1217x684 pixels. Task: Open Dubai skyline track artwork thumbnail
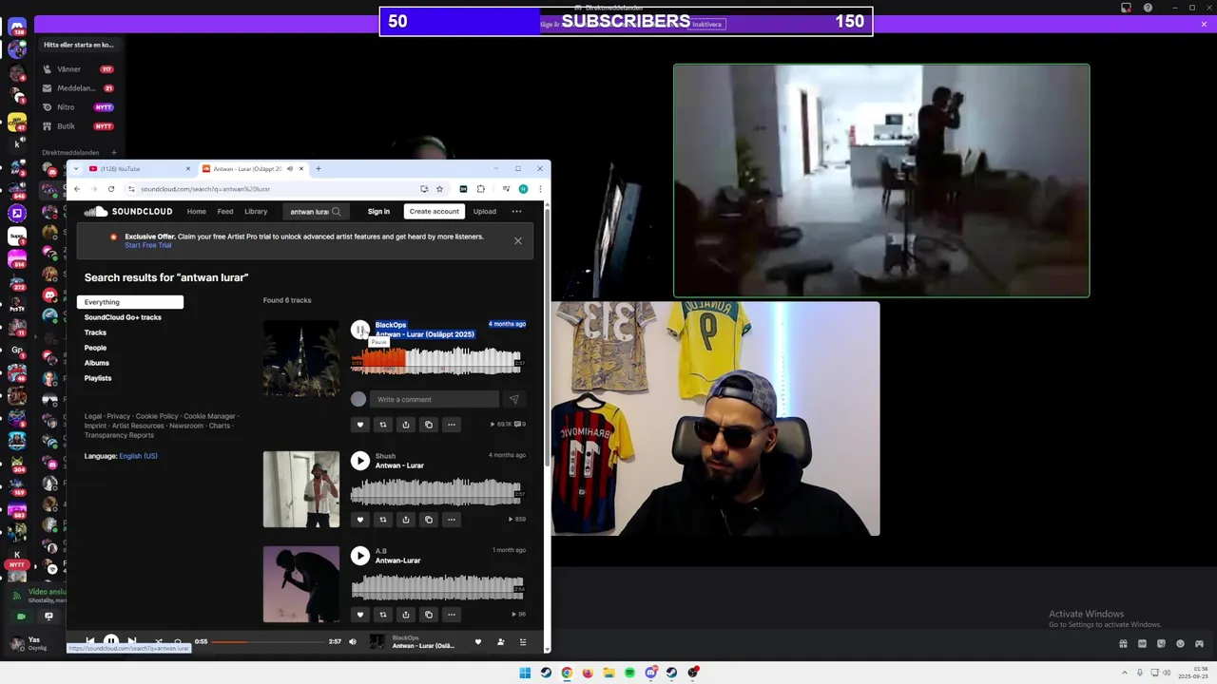[301, 358]
